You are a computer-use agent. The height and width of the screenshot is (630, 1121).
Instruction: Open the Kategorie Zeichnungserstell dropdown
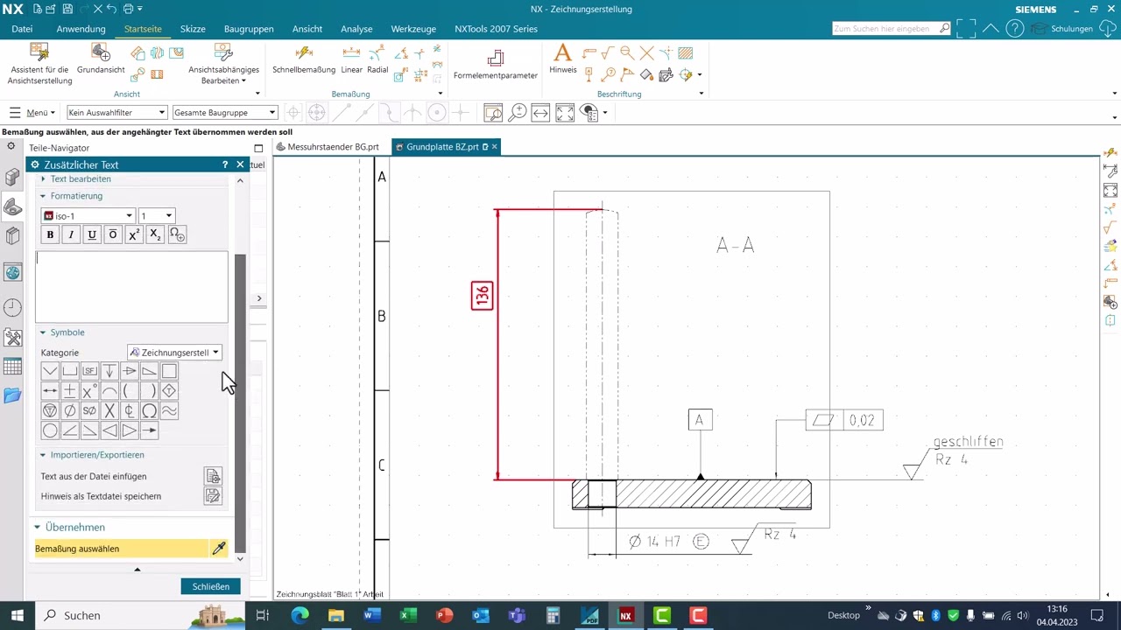click(174, 353)
